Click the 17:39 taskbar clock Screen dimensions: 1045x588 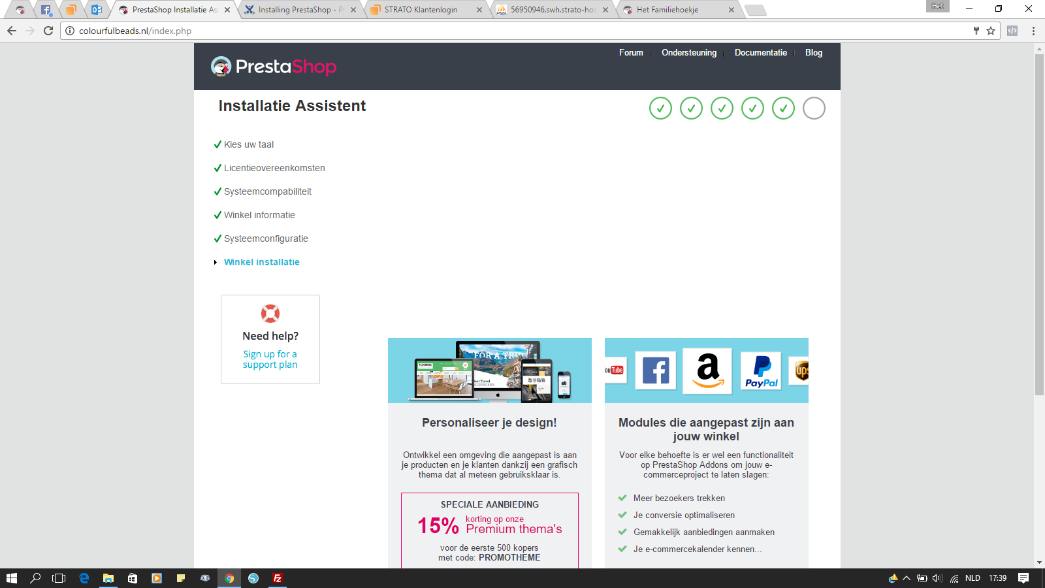coord(997,578)
